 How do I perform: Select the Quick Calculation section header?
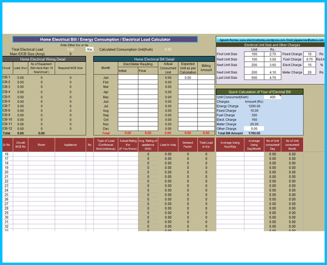pos(260,92)
